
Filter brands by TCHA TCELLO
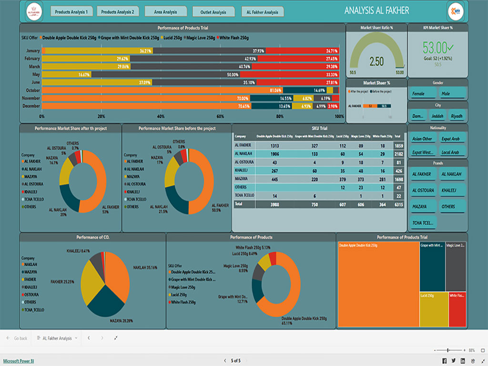[x=423, y=223]
